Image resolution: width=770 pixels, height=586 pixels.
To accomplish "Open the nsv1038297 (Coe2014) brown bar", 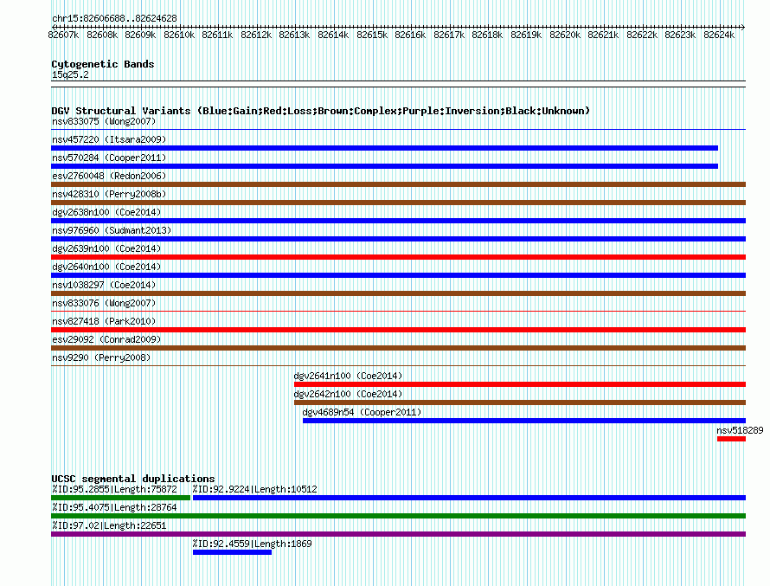I will click(x=398, y=293).
